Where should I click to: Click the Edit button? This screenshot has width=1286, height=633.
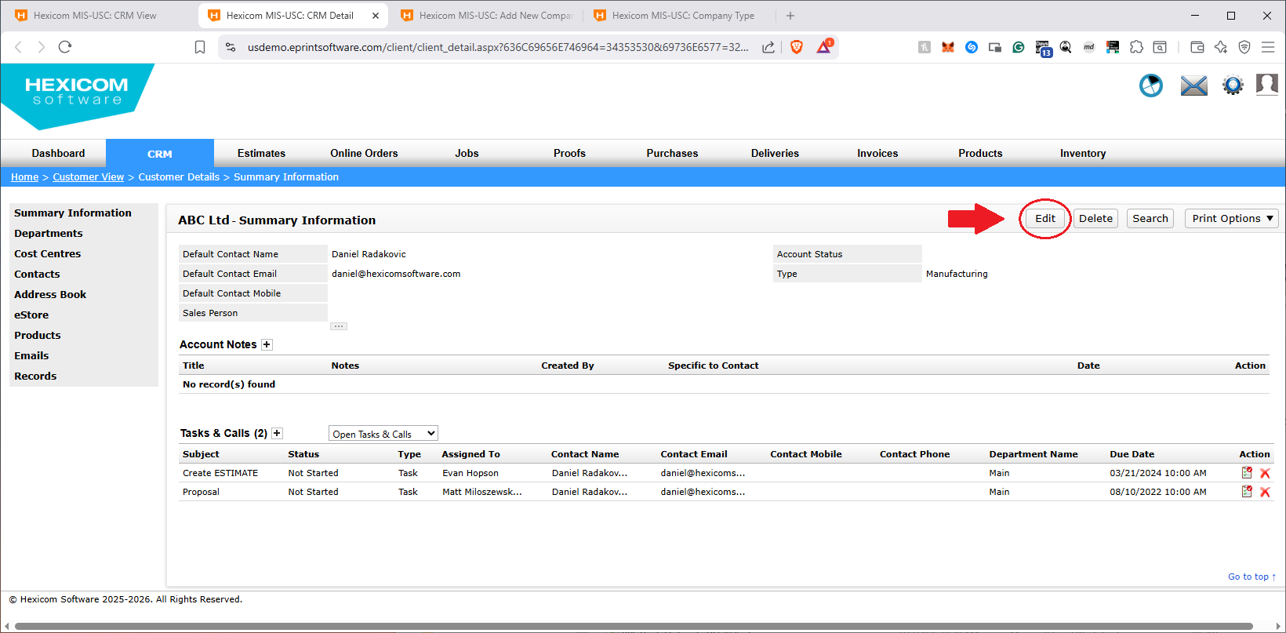coord(1045,218)
